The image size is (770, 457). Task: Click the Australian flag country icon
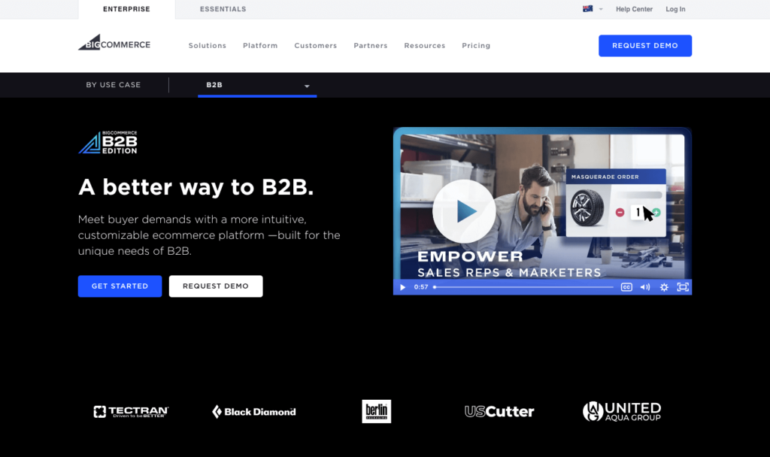[587, 9]
